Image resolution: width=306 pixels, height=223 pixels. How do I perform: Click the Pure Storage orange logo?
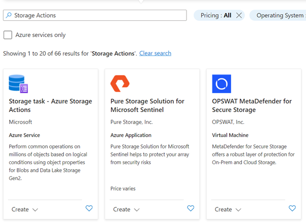(x=120, y=84)
